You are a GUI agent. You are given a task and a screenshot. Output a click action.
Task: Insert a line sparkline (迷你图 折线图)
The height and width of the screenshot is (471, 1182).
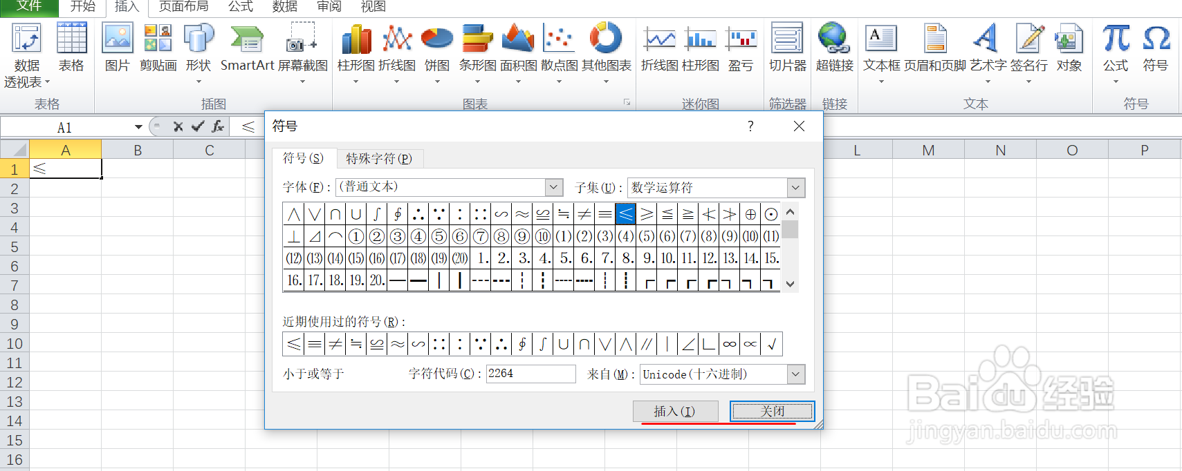pyautogui.click(x=660, y=48)
